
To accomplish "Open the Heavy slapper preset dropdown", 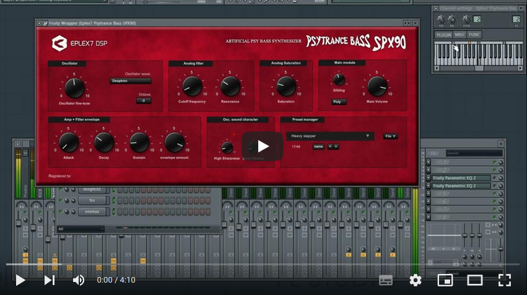I will click(329, 136).
